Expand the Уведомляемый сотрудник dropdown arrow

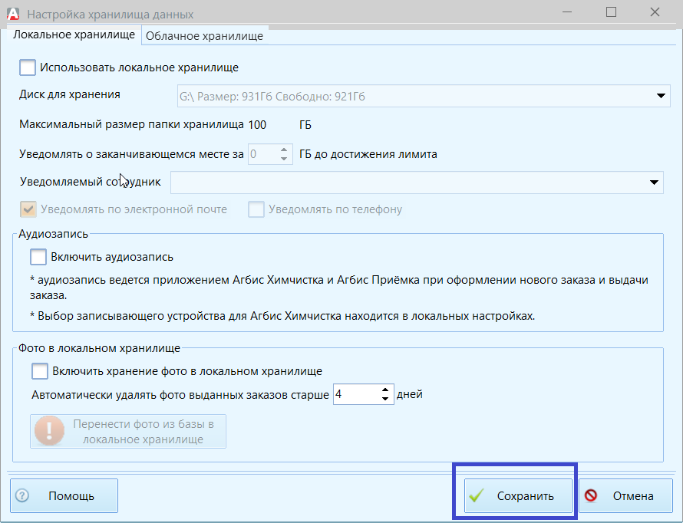654,183
